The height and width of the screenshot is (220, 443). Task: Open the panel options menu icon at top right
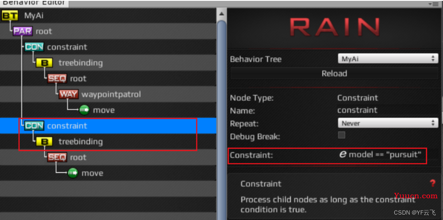tap(432, 4)
